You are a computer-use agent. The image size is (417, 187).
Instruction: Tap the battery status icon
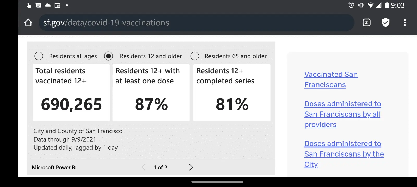(x=387, y=5)
